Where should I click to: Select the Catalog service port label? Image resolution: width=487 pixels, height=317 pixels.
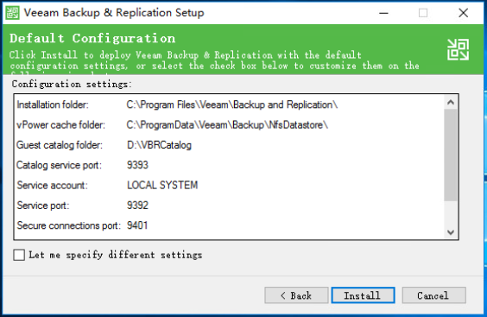[59, 165]
